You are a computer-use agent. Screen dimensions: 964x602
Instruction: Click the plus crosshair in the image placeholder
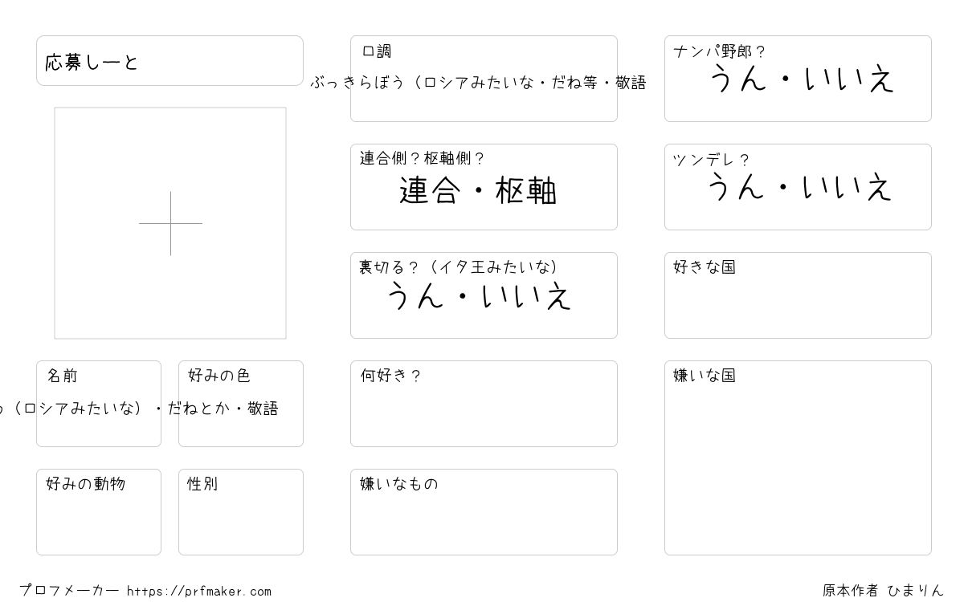pyautogui.click(x=170, y=223)
